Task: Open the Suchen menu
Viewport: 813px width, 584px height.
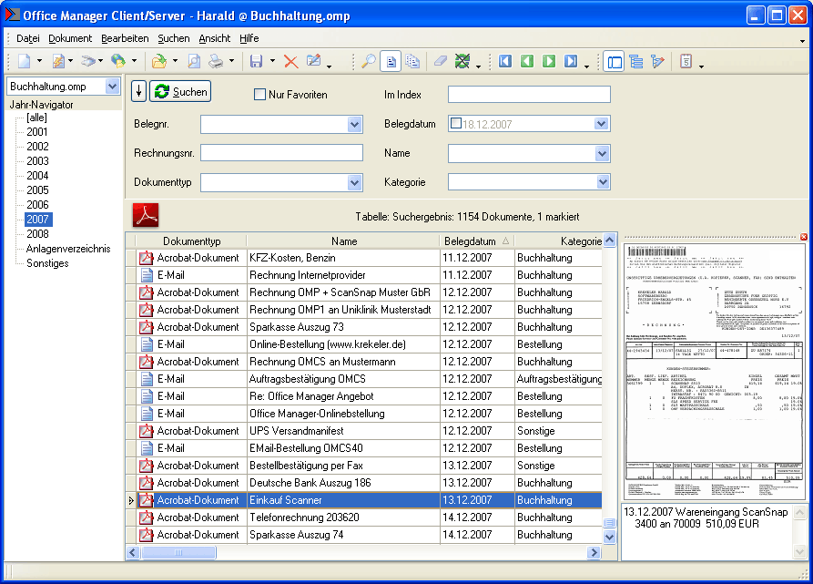Action: [174, 38]
